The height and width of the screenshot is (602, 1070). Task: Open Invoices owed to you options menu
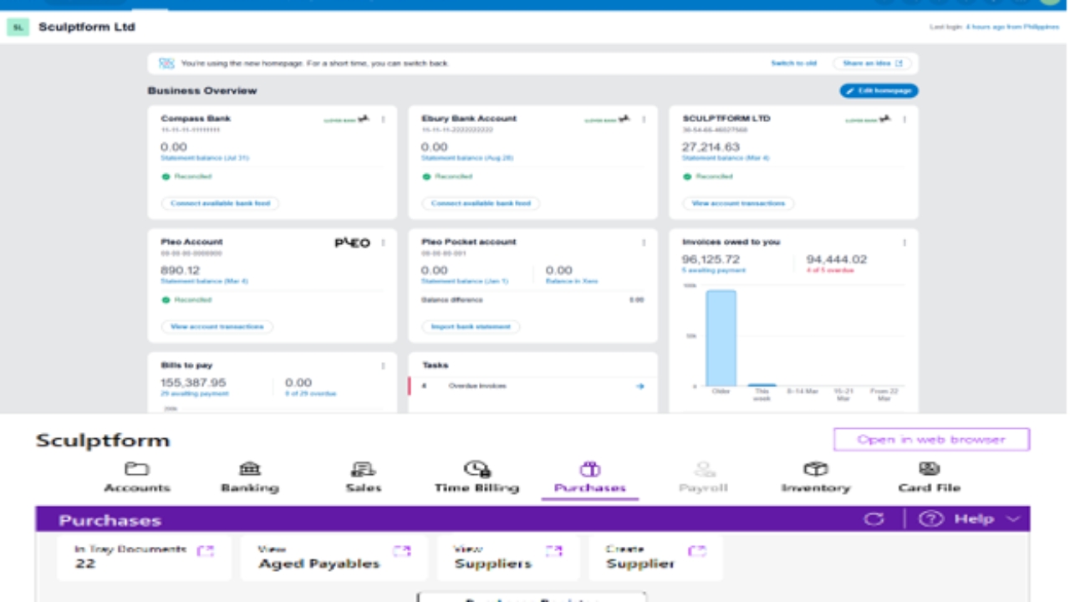[904, 242]
